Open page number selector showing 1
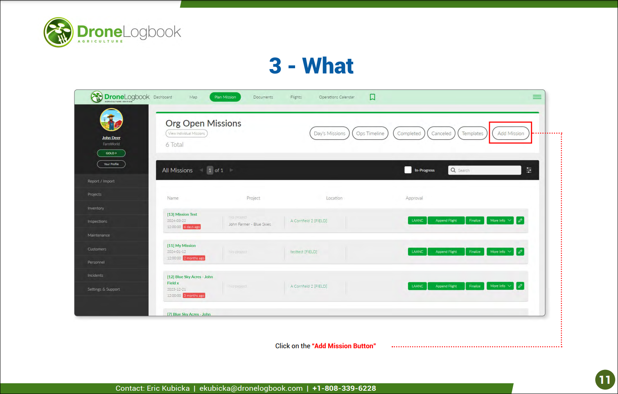This screenshot has height=394, width=618. [210, 170]
